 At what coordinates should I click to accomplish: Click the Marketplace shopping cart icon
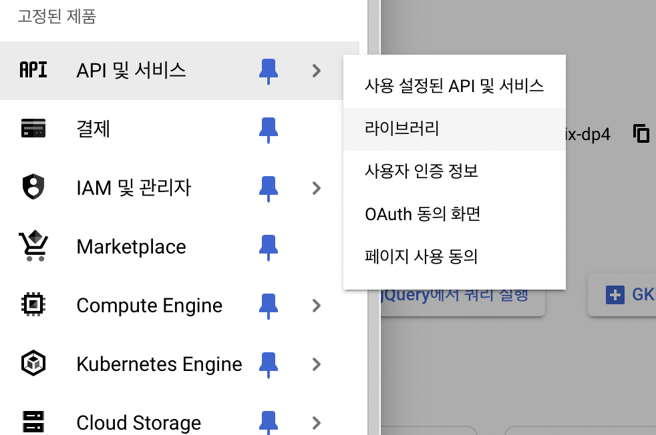coord(33,246)
